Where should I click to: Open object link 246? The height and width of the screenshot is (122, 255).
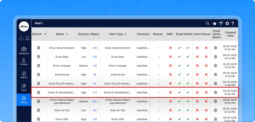click(x=95, y=57)
